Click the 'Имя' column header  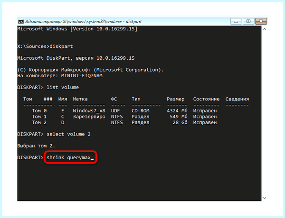point(63,99)
